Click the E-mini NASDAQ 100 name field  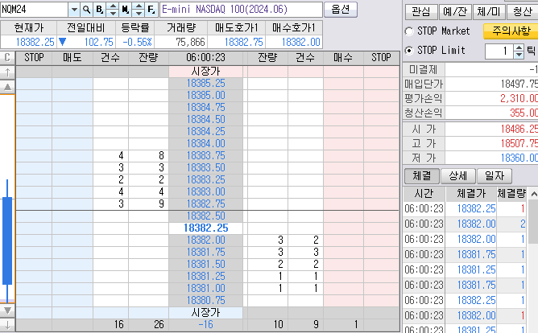(x=241, y=10)
